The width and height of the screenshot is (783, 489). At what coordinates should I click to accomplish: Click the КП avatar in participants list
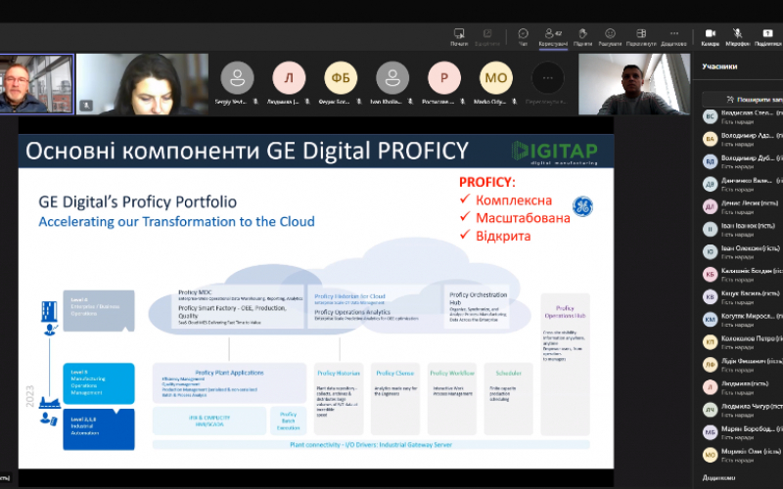tap(711, 341)
